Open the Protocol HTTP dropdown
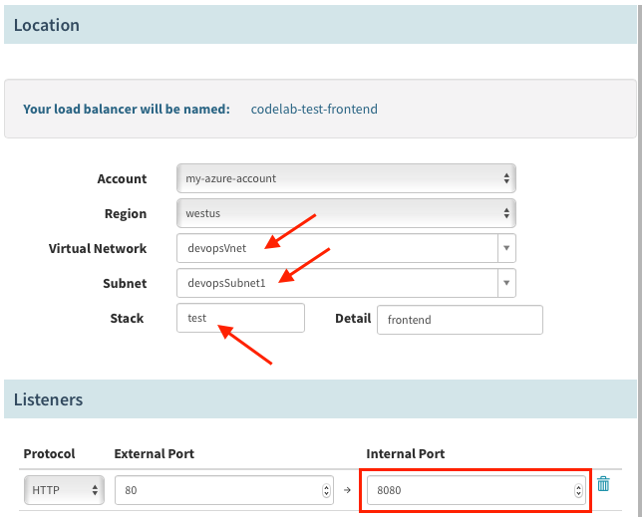Image resolution: width=642 pixels, height=517 pixels. click(x=64, y=489)
